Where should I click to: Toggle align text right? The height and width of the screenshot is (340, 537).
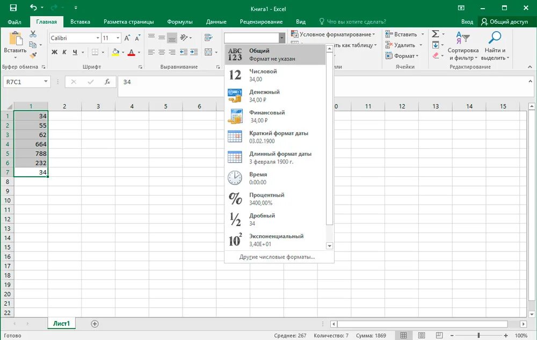(x=172, y=52)
